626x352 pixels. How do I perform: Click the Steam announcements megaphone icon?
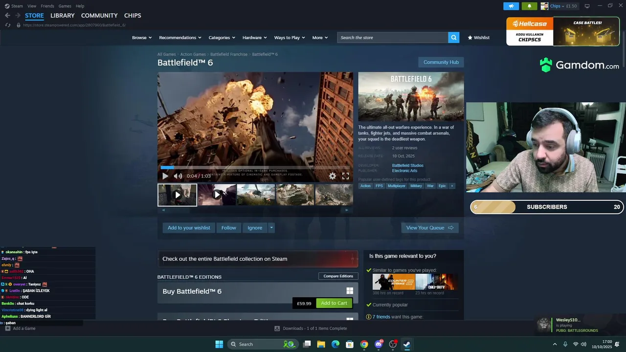tap(511, 6)
